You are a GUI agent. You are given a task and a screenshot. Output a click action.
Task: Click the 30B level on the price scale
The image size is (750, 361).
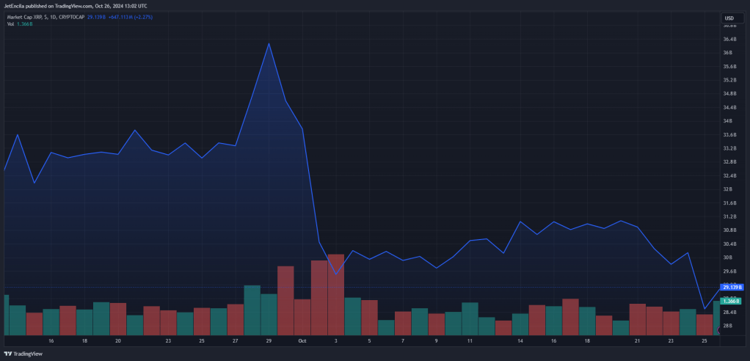(728, 258)
